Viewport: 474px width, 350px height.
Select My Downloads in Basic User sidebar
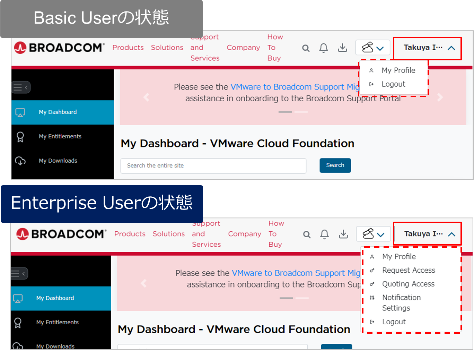pyautogui.click(x=63, y=161)
